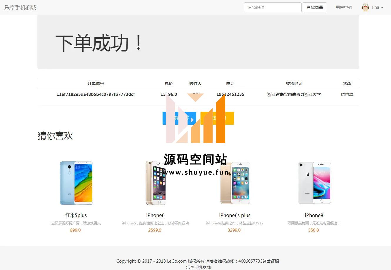Viewport: 391px width, 270px height.
Task: Go to 乐享手机商城 home brand link
Action: (x=20, y=7)
